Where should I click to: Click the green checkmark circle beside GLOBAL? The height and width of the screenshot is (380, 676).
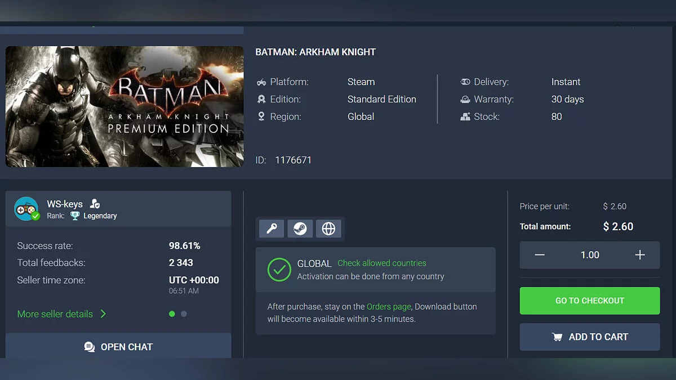[279, 270]
